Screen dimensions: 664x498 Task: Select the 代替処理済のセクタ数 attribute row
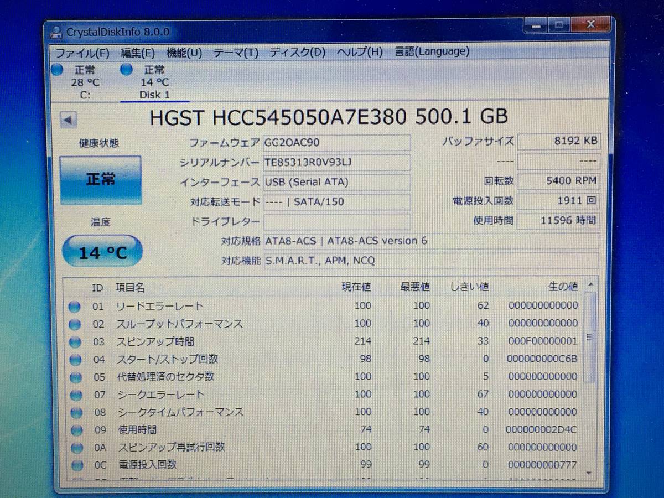324,377
